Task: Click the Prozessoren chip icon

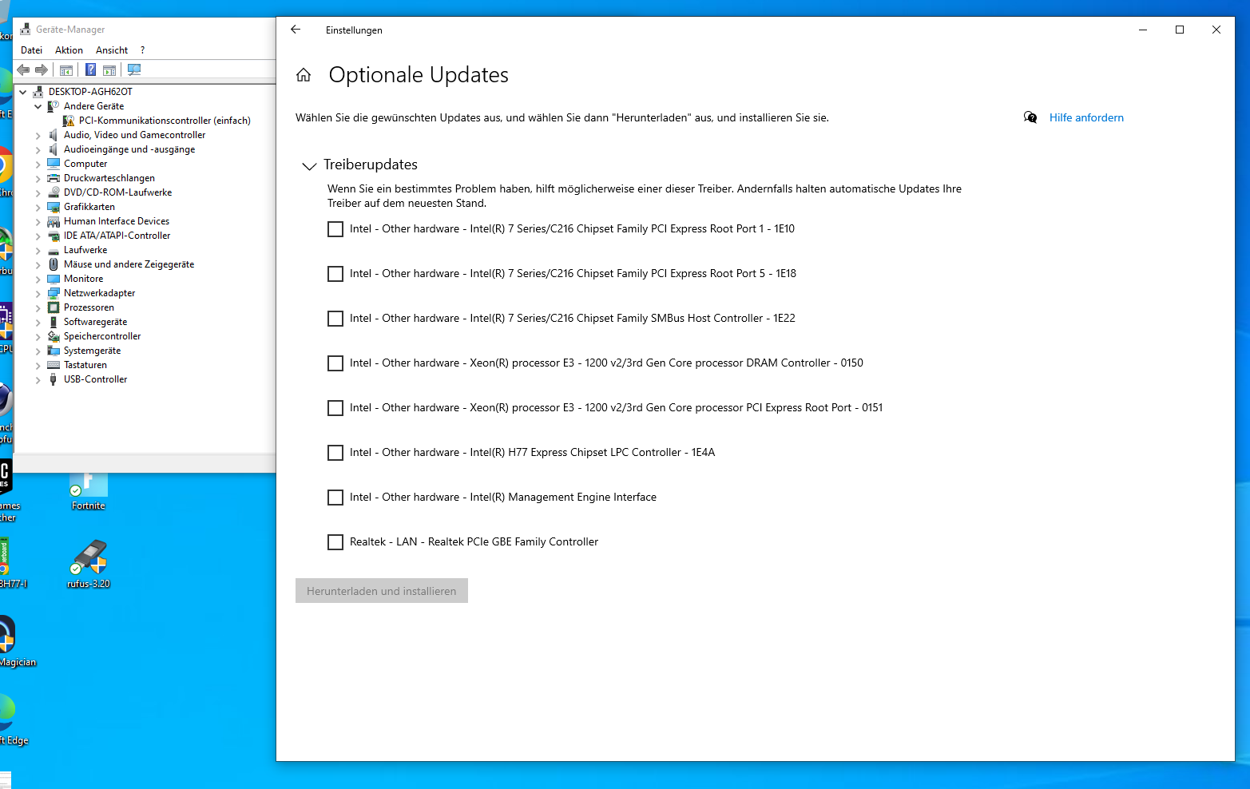Action: (54, 307)
